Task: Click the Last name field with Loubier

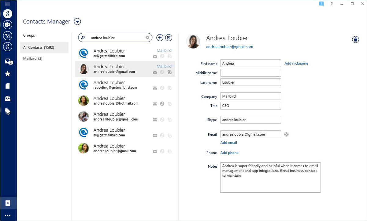Action: tap(250, 82)
